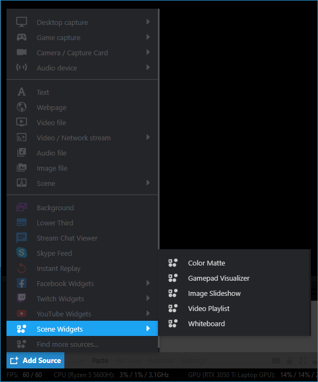Click the Copy button in source toolbar
Viewport: 318px width, 382px height.
[77, 360]
